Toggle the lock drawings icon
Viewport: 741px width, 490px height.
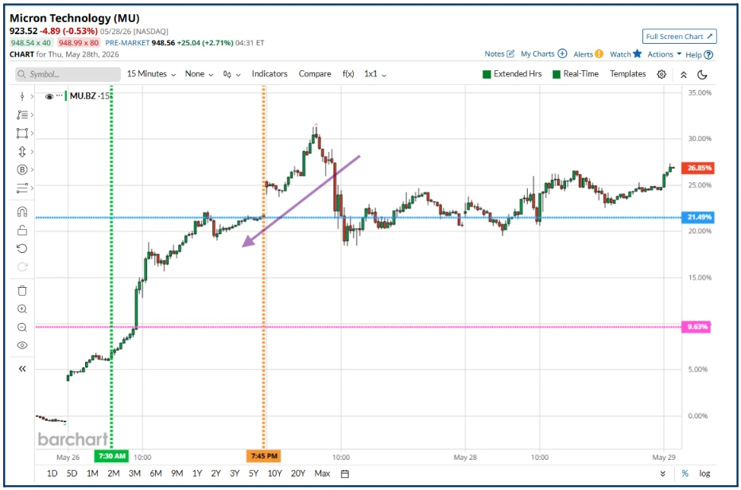(21, 231)
